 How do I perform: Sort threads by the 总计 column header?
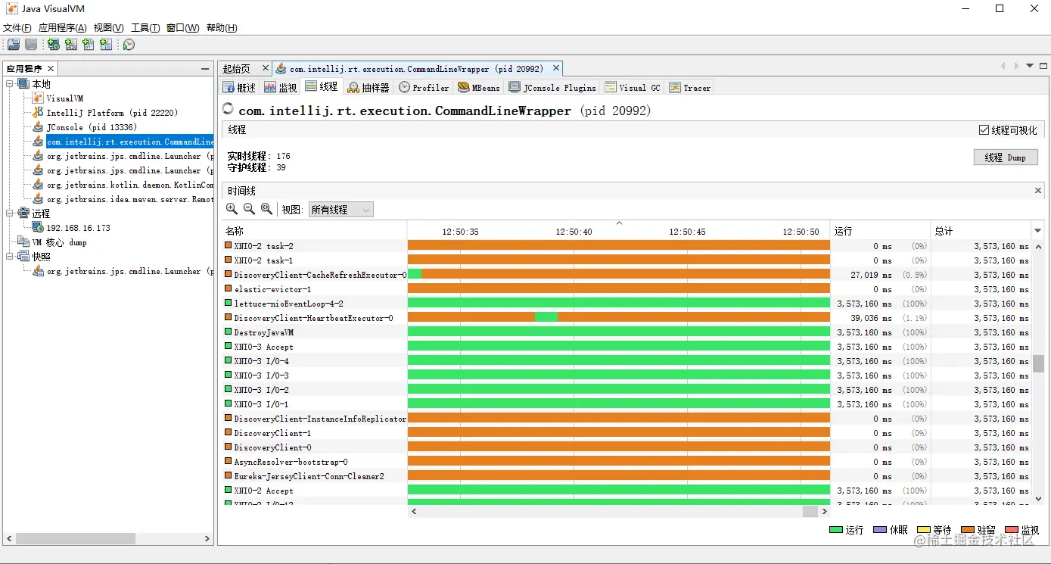981,231
